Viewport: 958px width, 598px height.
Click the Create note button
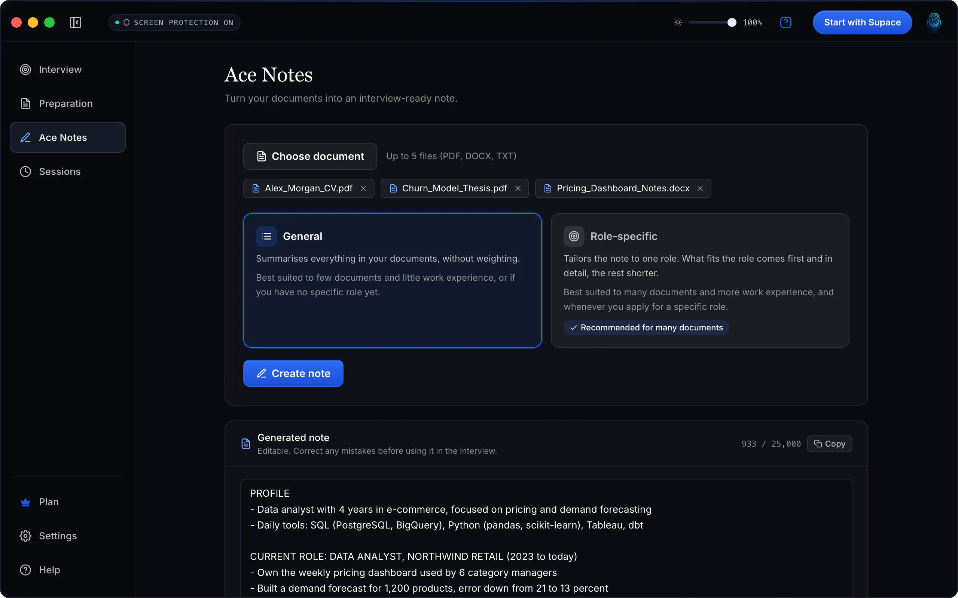pos(293,373)
